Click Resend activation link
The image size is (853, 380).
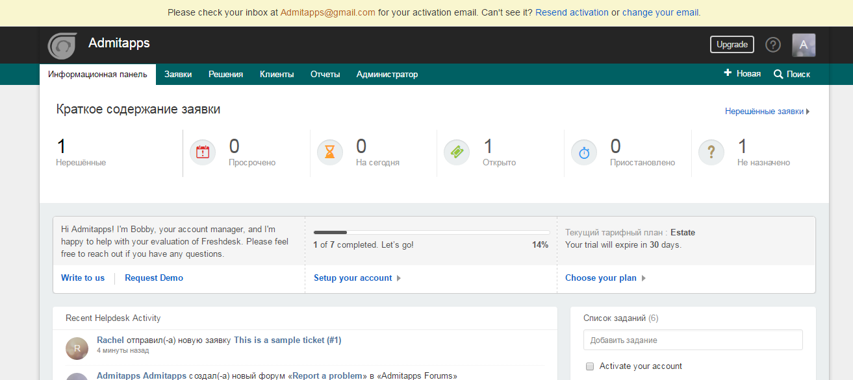pyautogui.click(x=572, y=12)
